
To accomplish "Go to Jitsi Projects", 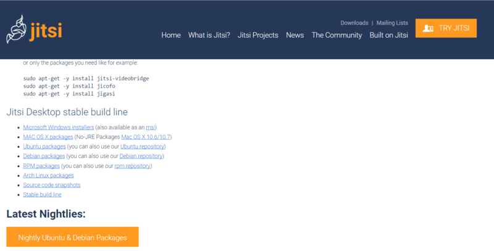I will pos(257,35).
